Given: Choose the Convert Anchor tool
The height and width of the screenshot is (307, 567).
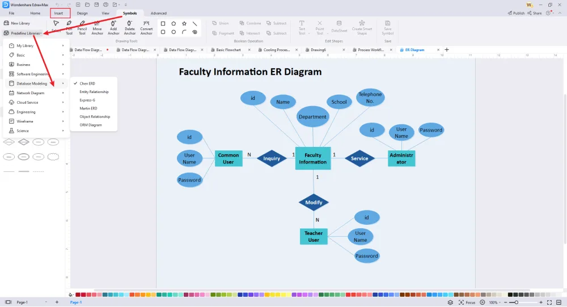Looking at the screenshot, I should click(146, 27).
